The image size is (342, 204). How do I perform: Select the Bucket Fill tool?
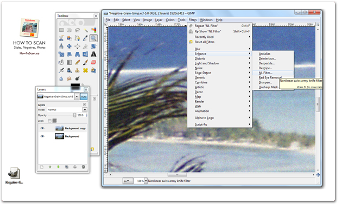tap(61, 62)
